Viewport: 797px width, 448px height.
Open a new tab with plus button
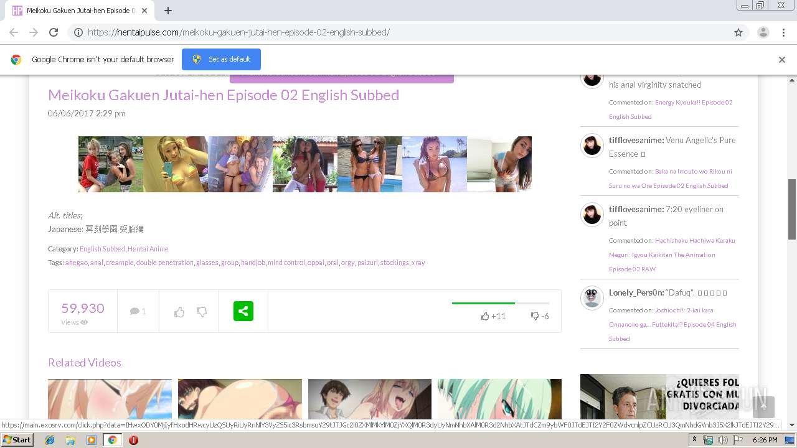click(x=168, y=11)
